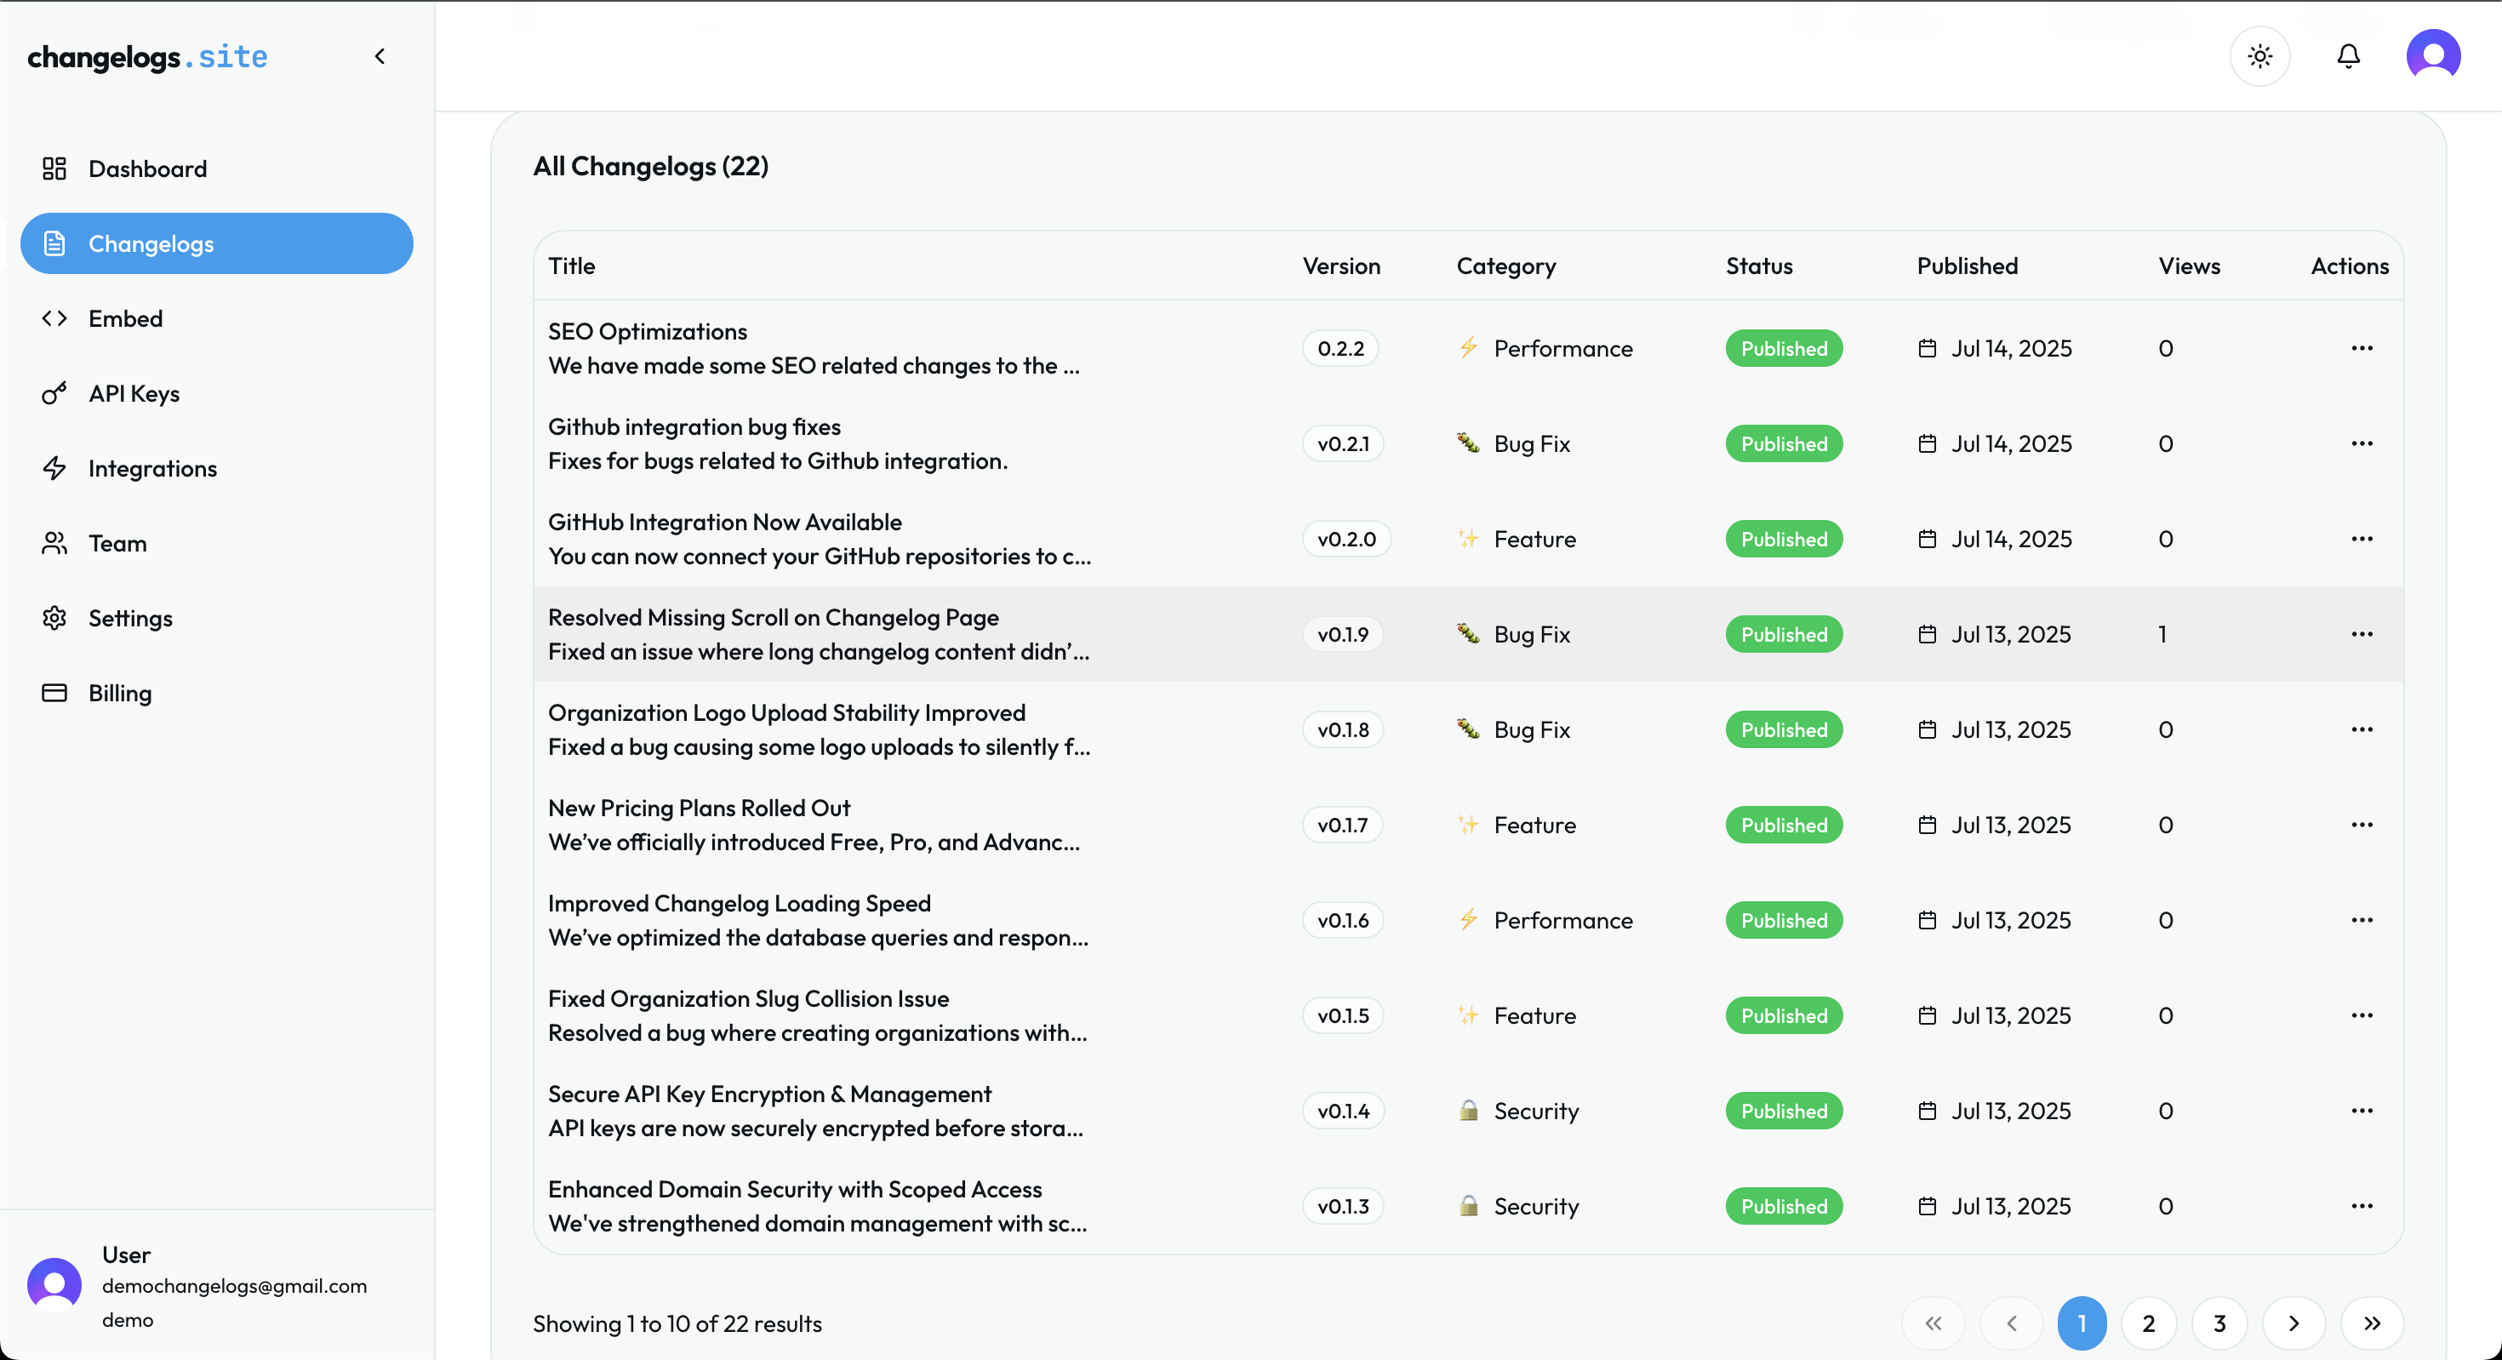Click the Settings gear icon
Screen dimensions: 2502x1360
pos(54,618)
